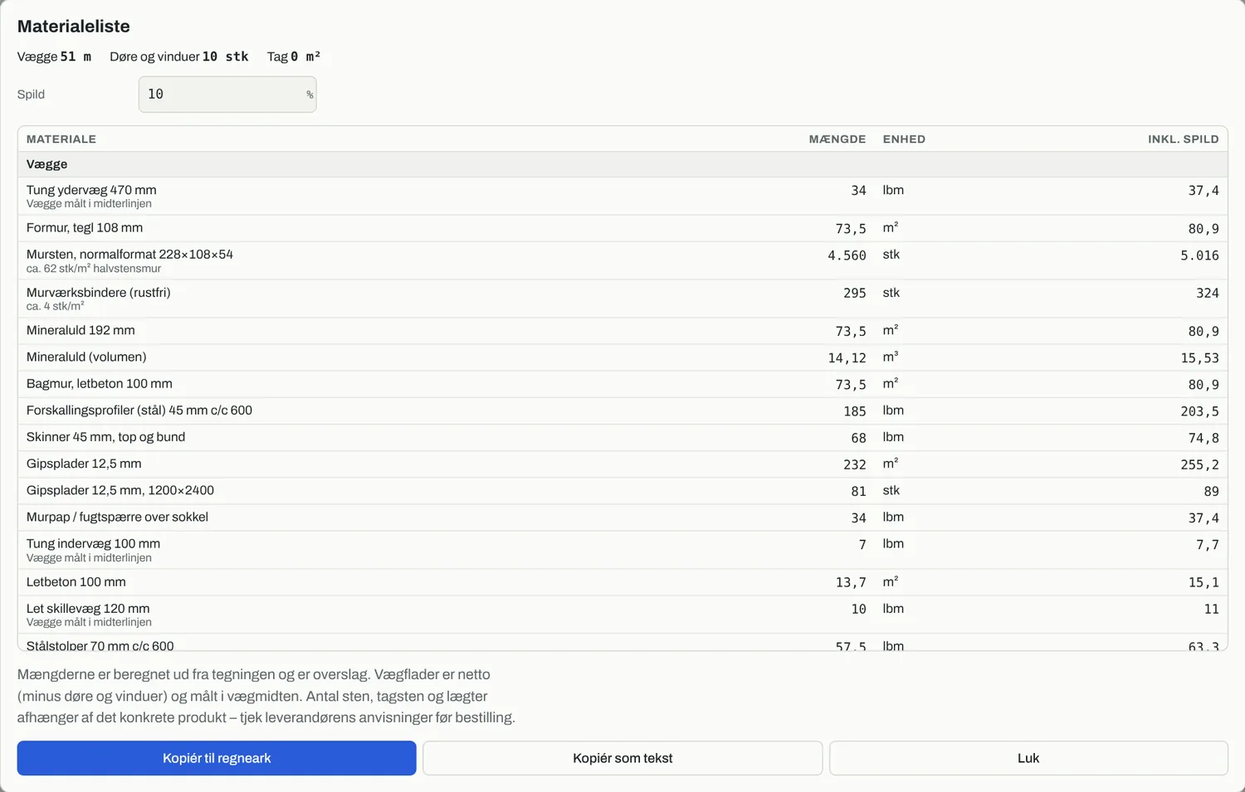
Task: Select the "Murværksbindere (rustfri)" material
Action: tap(99, 293)
